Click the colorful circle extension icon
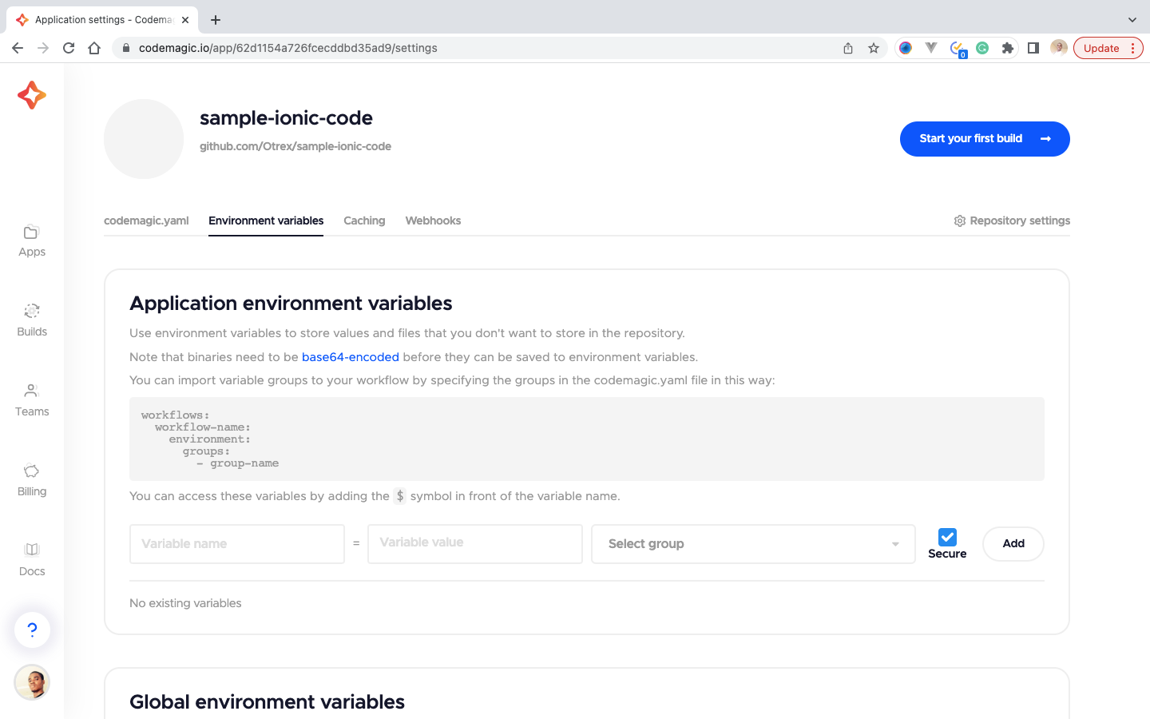Image resolution: width=1150 pixels, height=719 pixels. pyautogui.click(x=906, y=48)
